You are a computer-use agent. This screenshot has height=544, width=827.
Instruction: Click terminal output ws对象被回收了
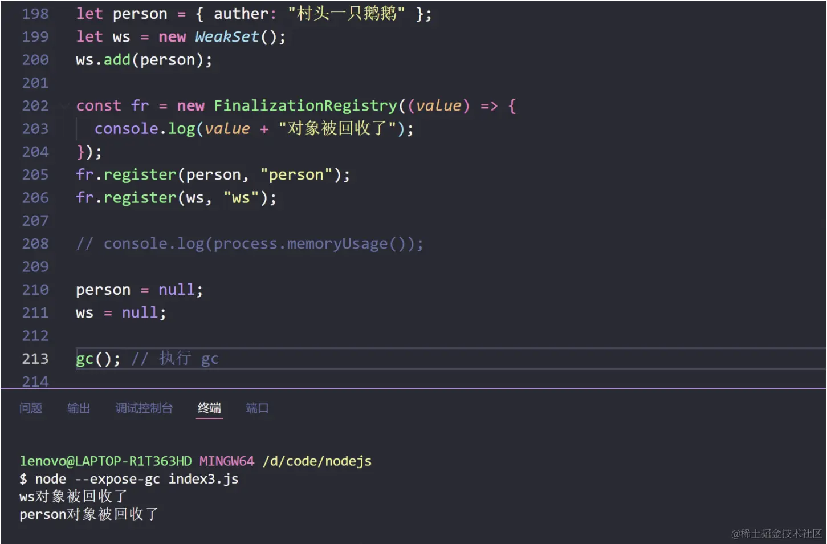73,497
